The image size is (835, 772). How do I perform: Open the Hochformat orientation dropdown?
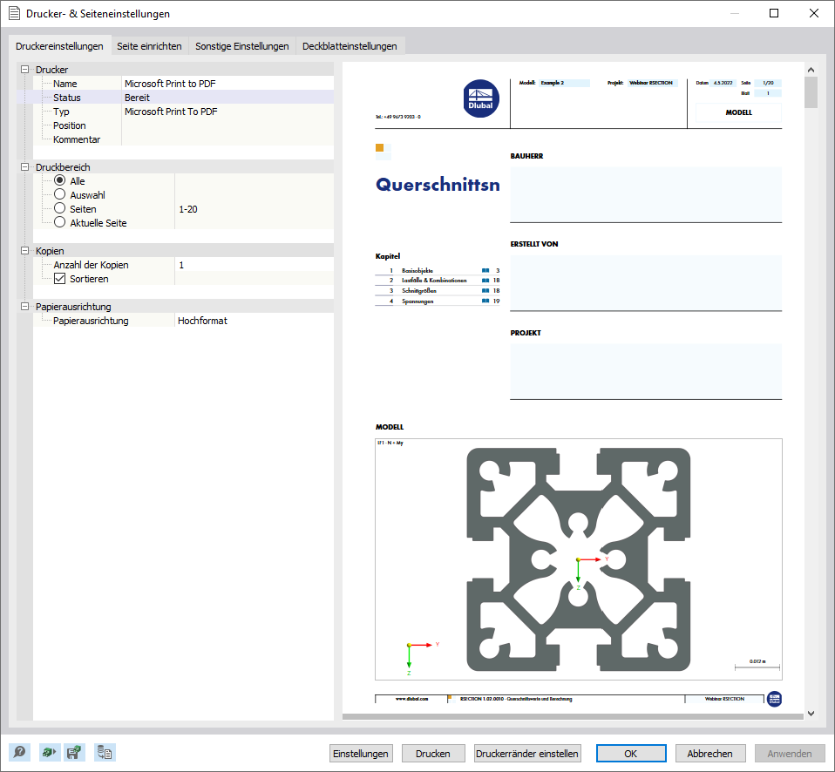[254, 321]
